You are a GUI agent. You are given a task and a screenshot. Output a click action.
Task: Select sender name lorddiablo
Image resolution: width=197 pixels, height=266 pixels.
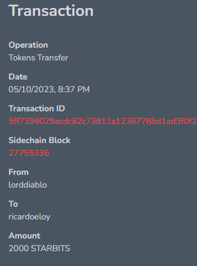point(27,185)
